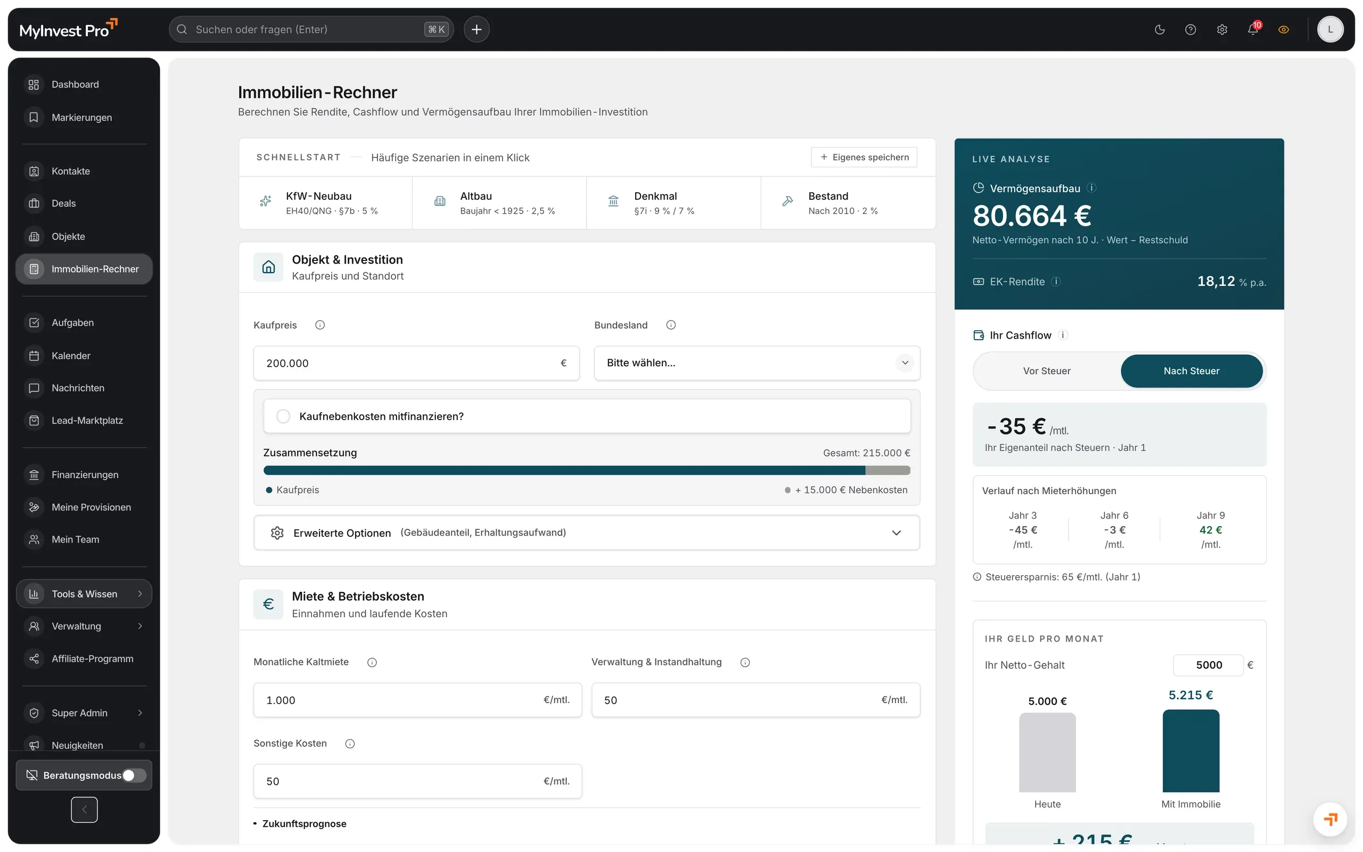
Task: Click the Affiliate-Programm share icon
Action: pyautogui.click(x=34, y=659)
